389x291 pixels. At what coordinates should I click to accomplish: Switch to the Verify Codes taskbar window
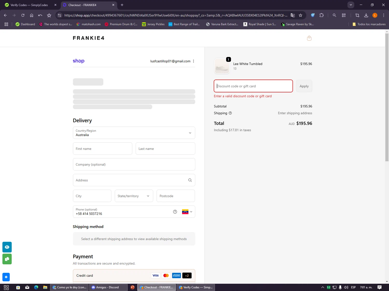tap(196, 287)
